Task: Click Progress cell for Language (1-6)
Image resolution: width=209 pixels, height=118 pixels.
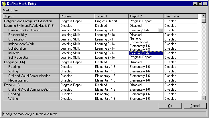Action: 77,62
